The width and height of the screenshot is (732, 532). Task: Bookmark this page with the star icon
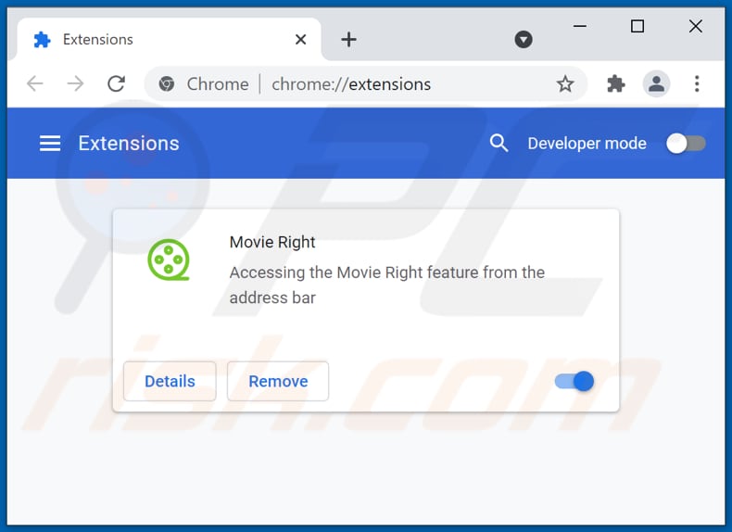coord(565,84)
